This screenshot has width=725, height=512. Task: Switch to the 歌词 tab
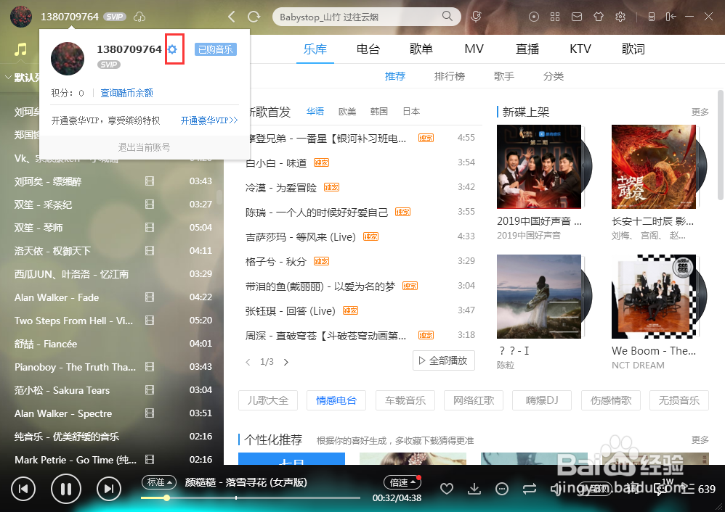633,49
